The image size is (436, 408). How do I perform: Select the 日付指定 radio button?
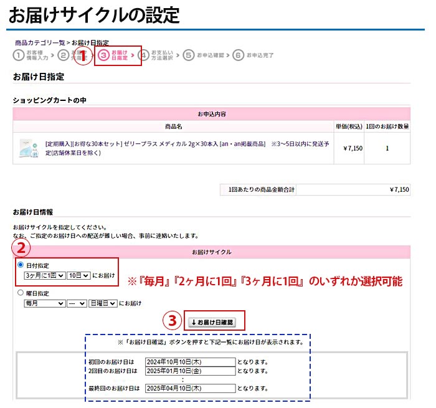coord(21,265)
